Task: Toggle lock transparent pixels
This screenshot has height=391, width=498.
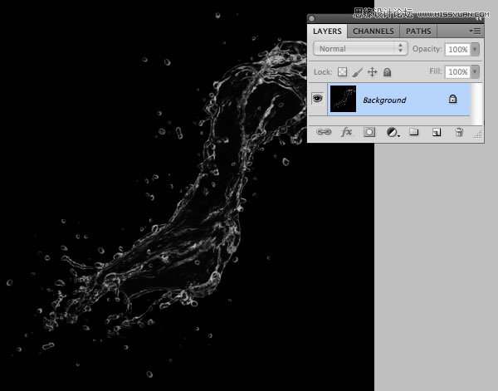Action: (x=342, y=72)
